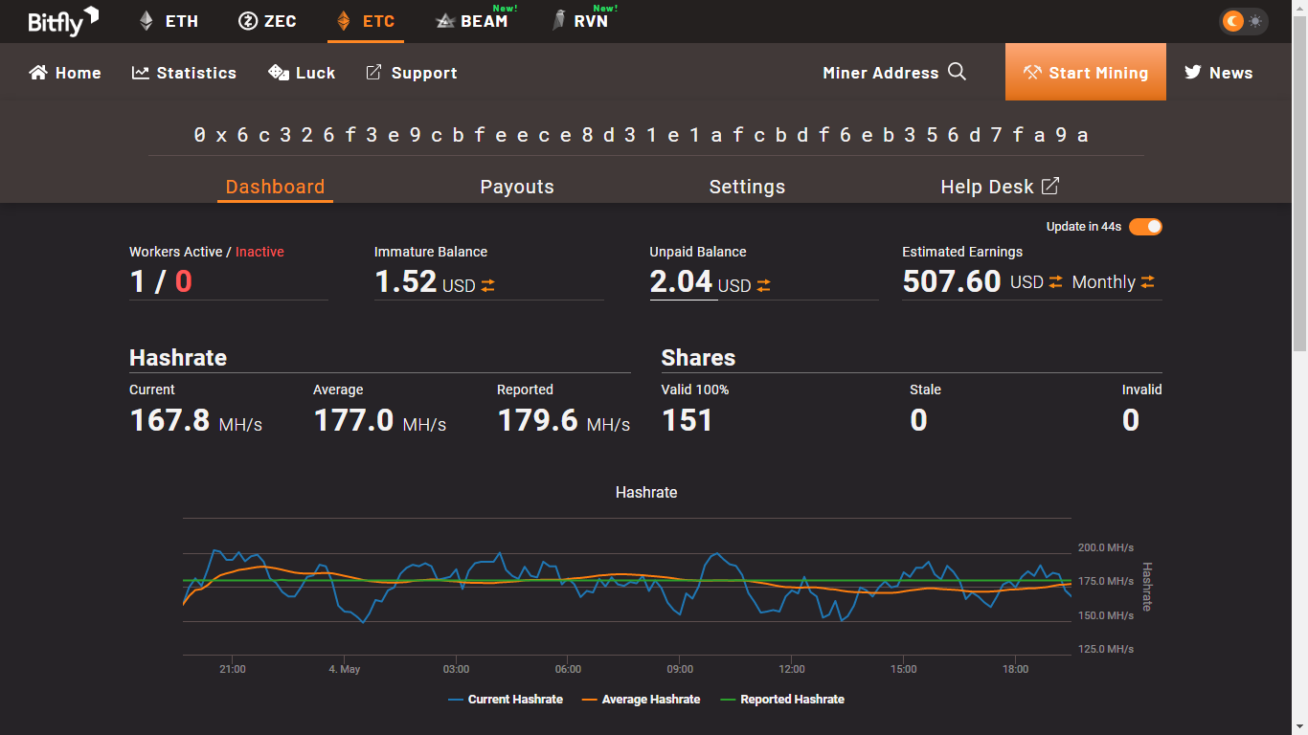This screenshot has width=1308, height=735.
Task: Click the Immature Balance value 1.52
Action: [x=406, y=281]
